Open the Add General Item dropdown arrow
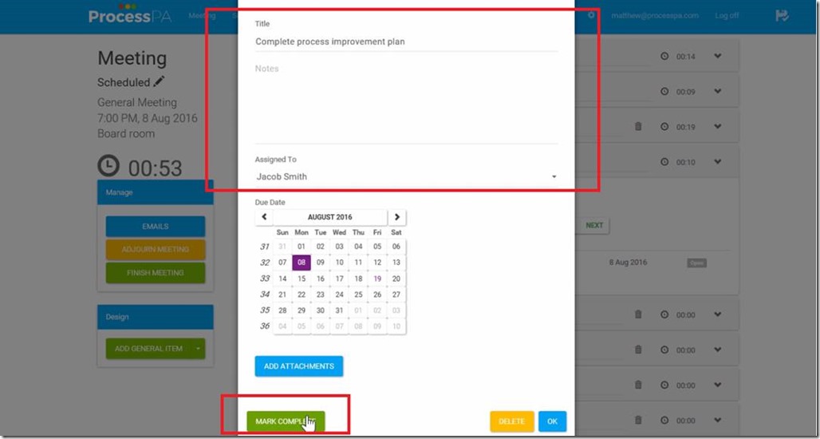Viewport: 820px width, 439px height. click(x=198, y=349)
